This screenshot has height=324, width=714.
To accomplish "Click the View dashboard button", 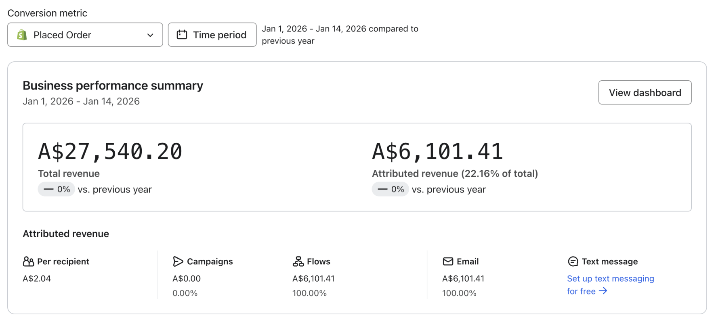I will click(645, 92).
